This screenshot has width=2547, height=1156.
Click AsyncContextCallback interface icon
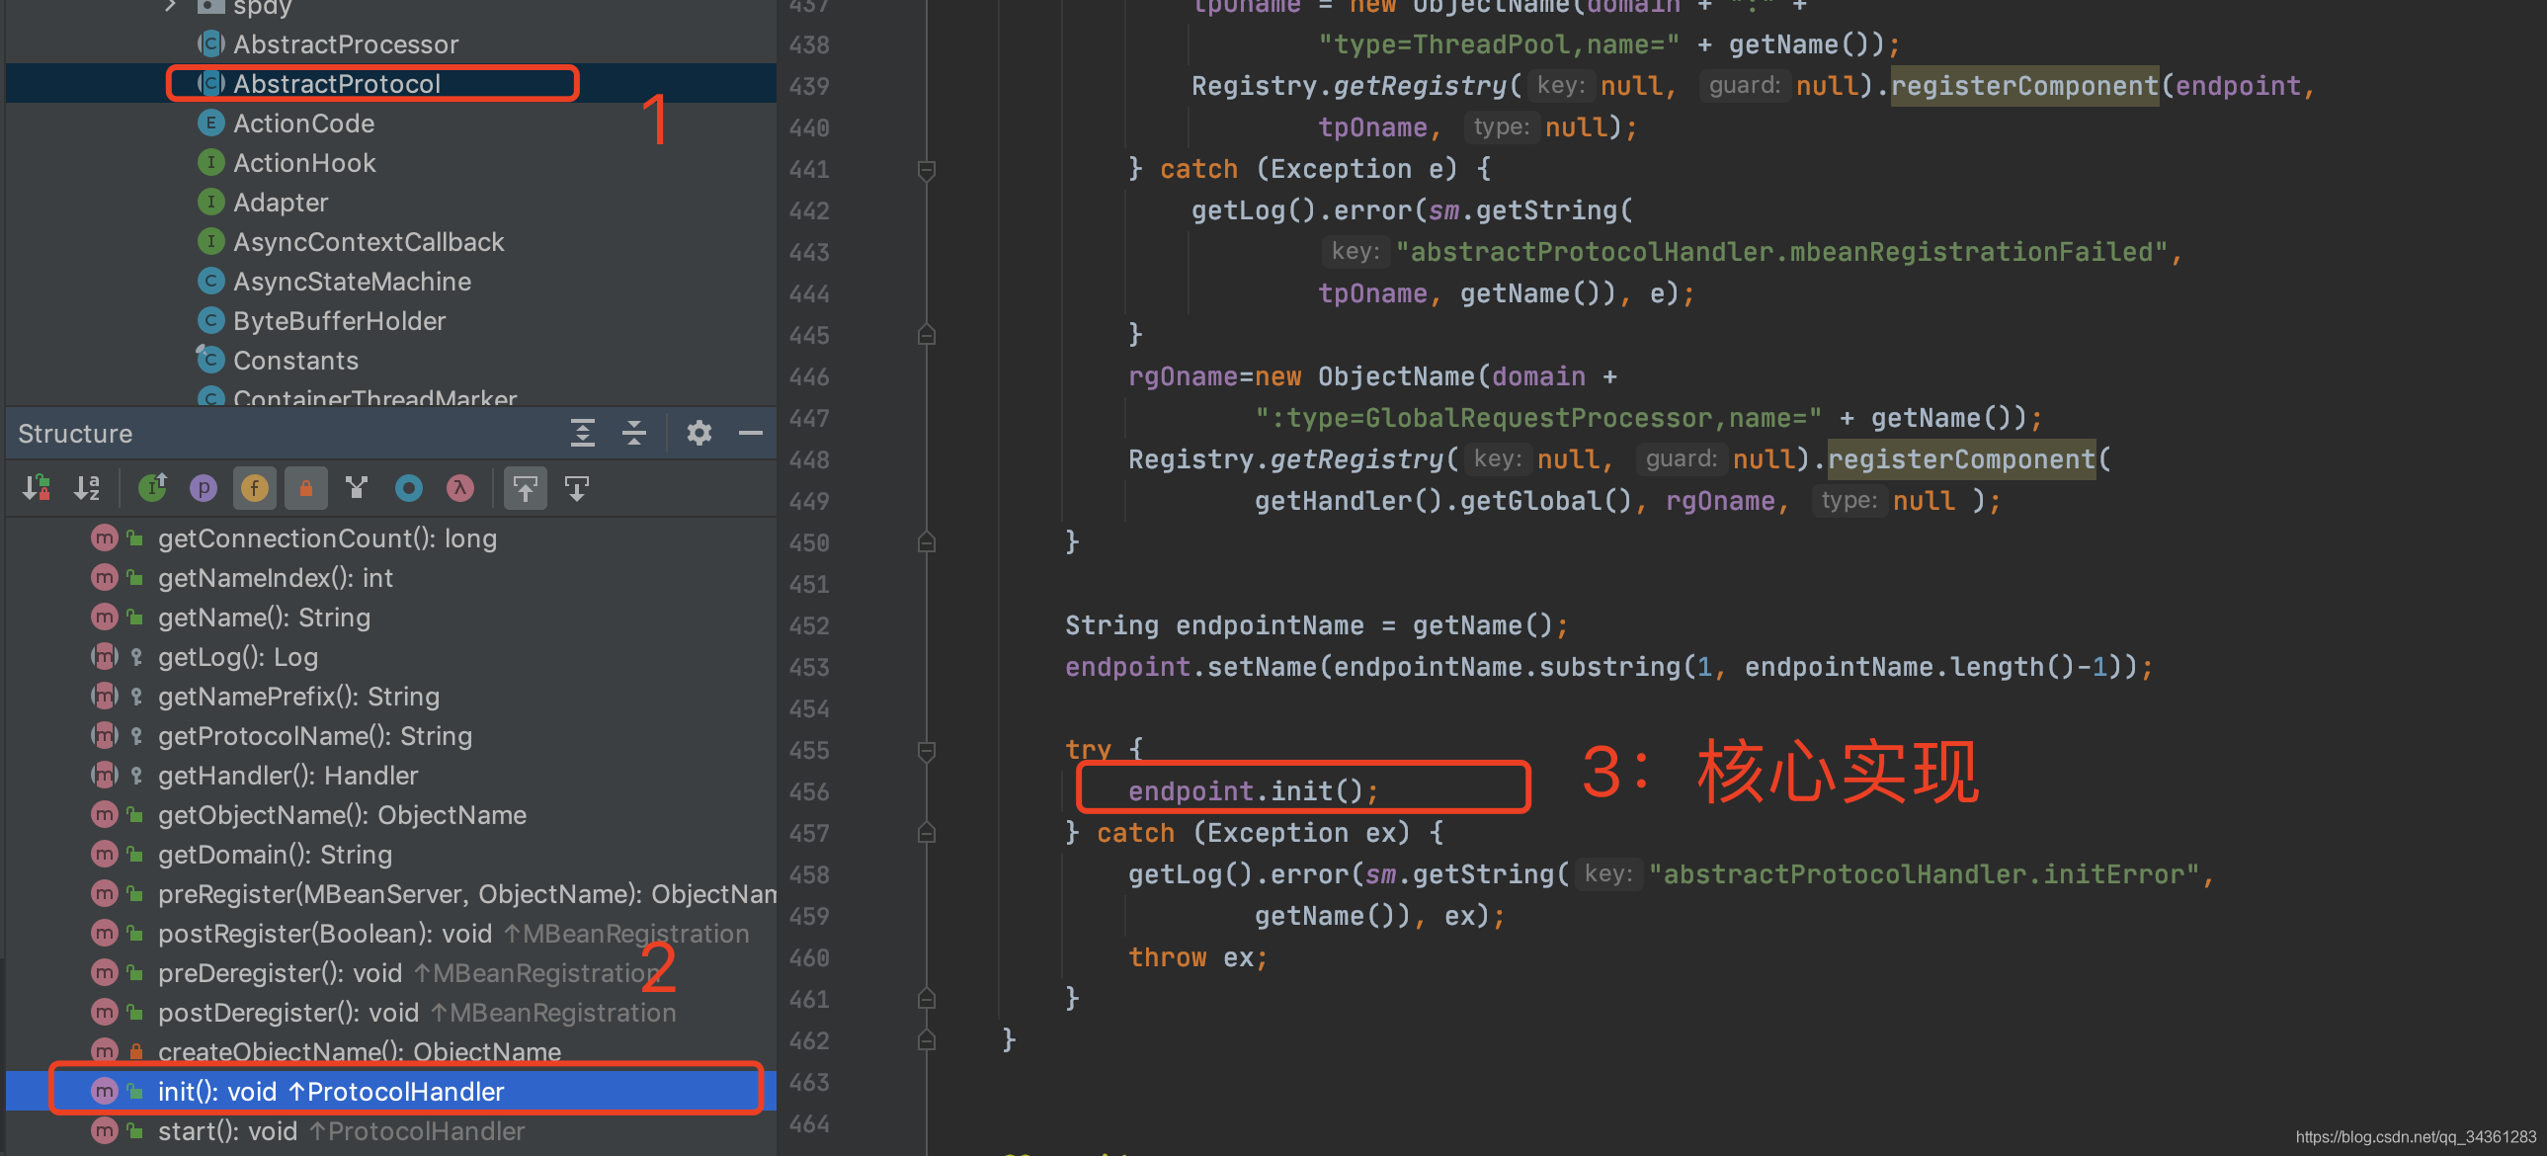point(210,242)
